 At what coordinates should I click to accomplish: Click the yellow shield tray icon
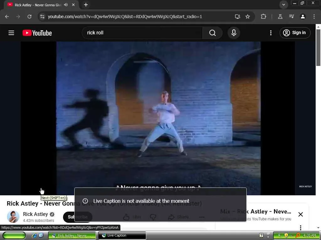click(286, 236)
